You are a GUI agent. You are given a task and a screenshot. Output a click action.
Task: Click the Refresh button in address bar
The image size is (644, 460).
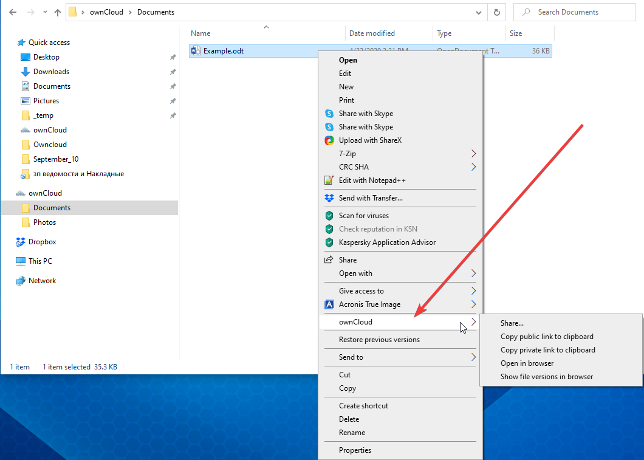497,12
